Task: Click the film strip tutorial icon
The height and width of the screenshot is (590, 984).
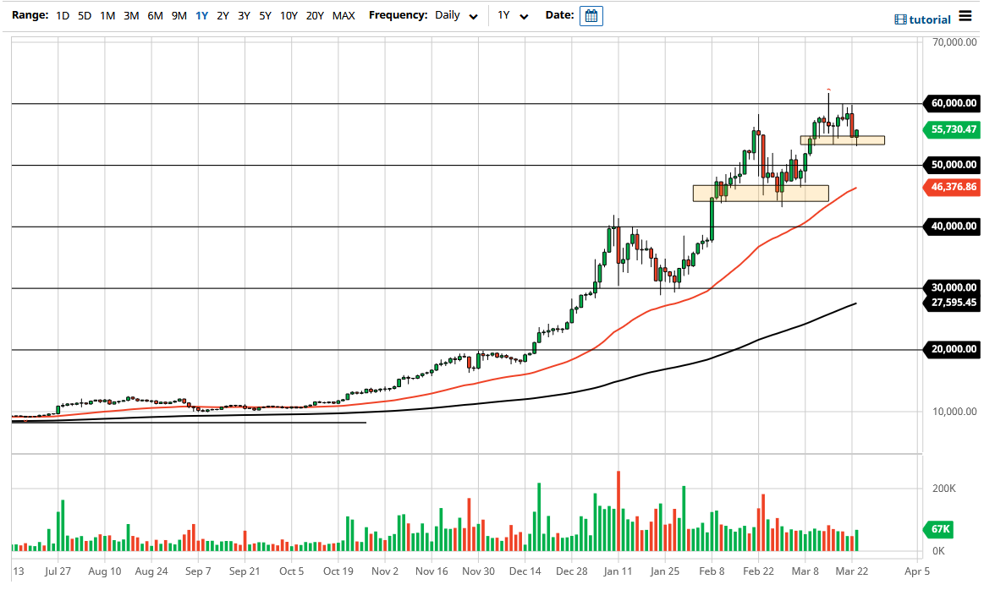Action: click(x=899, y=19)
